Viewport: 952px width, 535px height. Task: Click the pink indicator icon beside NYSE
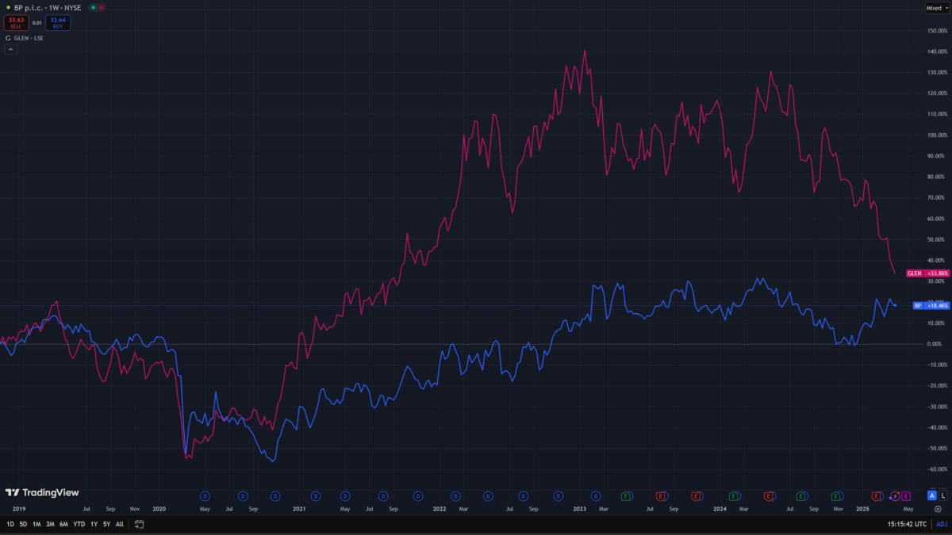point(102,7)
